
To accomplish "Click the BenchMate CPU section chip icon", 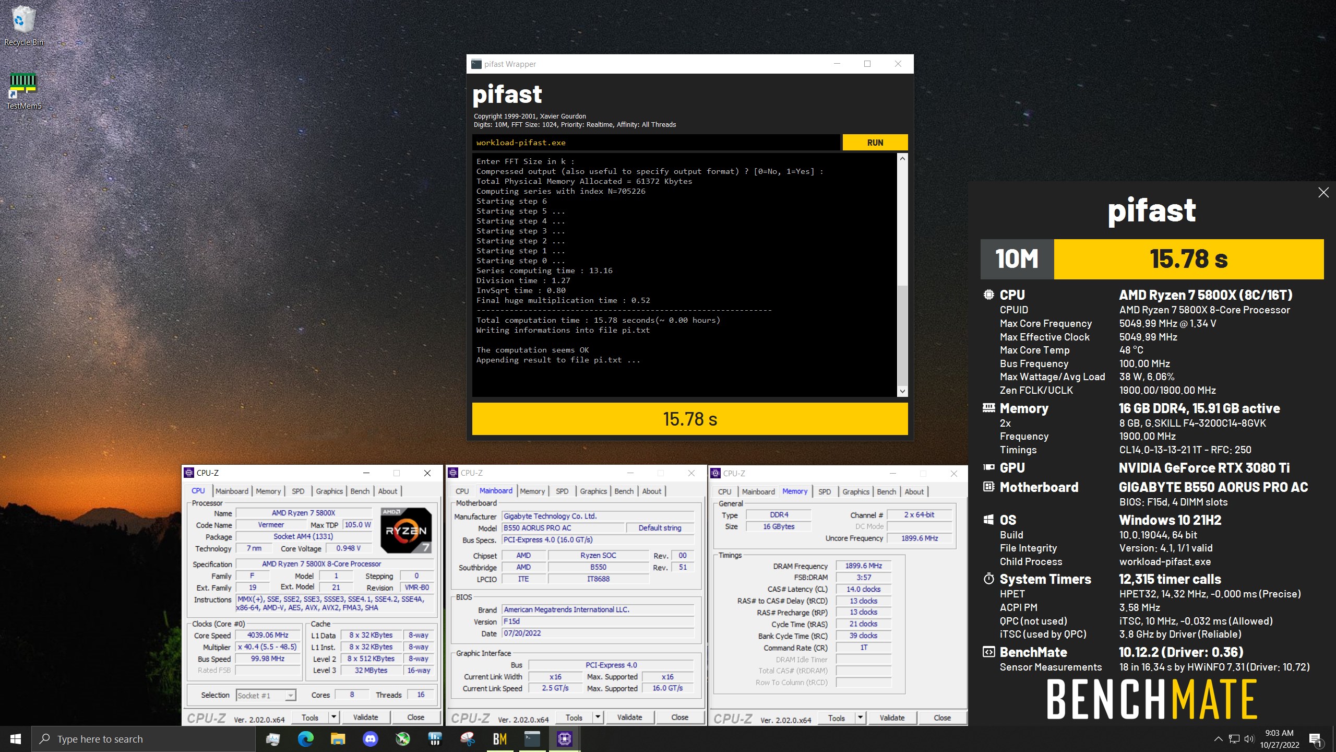I will pyautogui.click(x=988, y=295).
